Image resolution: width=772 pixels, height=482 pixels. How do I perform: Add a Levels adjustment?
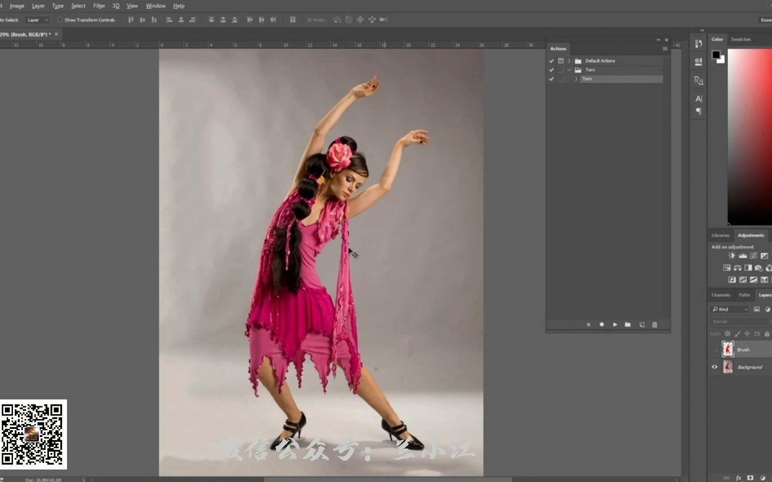(x=743, y=256)
